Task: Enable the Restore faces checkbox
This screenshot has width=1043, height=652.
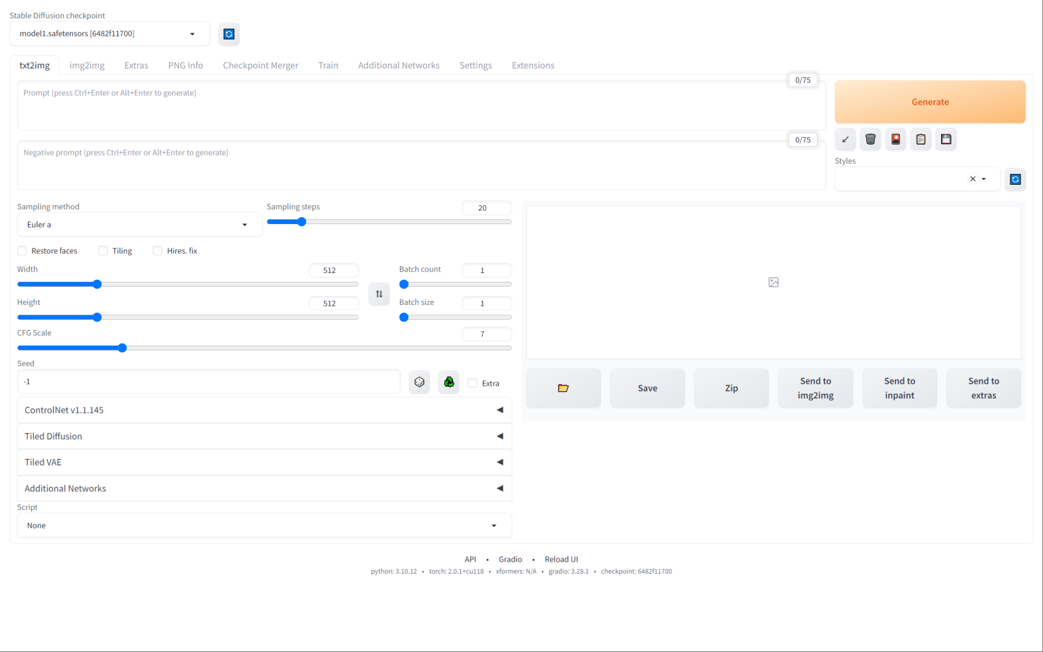Action: [22, 251]
